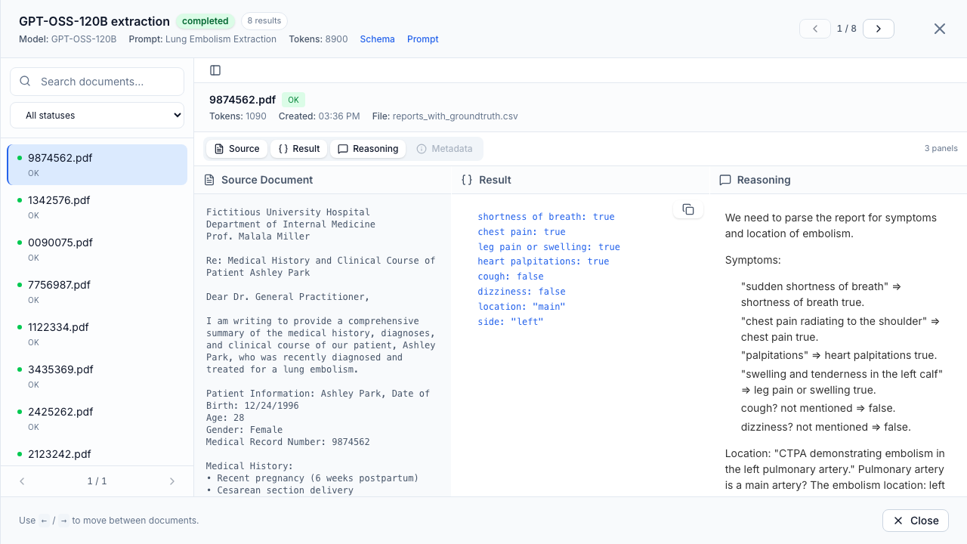Click the 1 / 1 page indicator
Image resolution: width=967 pixels, height=544 pixels.
click(97, 481)
